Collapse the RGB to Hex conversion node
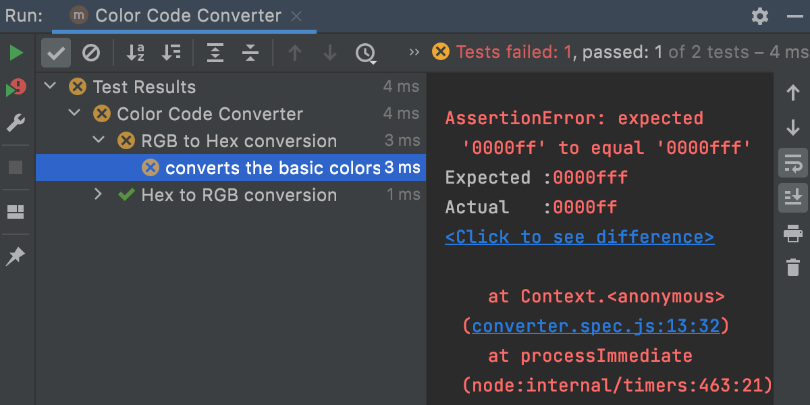The width and height of the screenshot is (810, 405). point(99,140)
